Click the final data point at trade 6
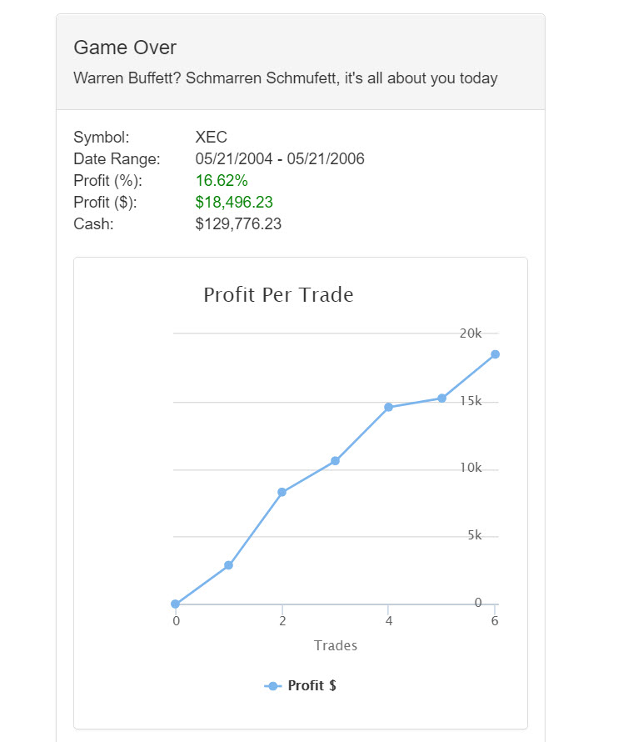Image resolution: width=623 pixels, height=742 pixels. (495, 354)
